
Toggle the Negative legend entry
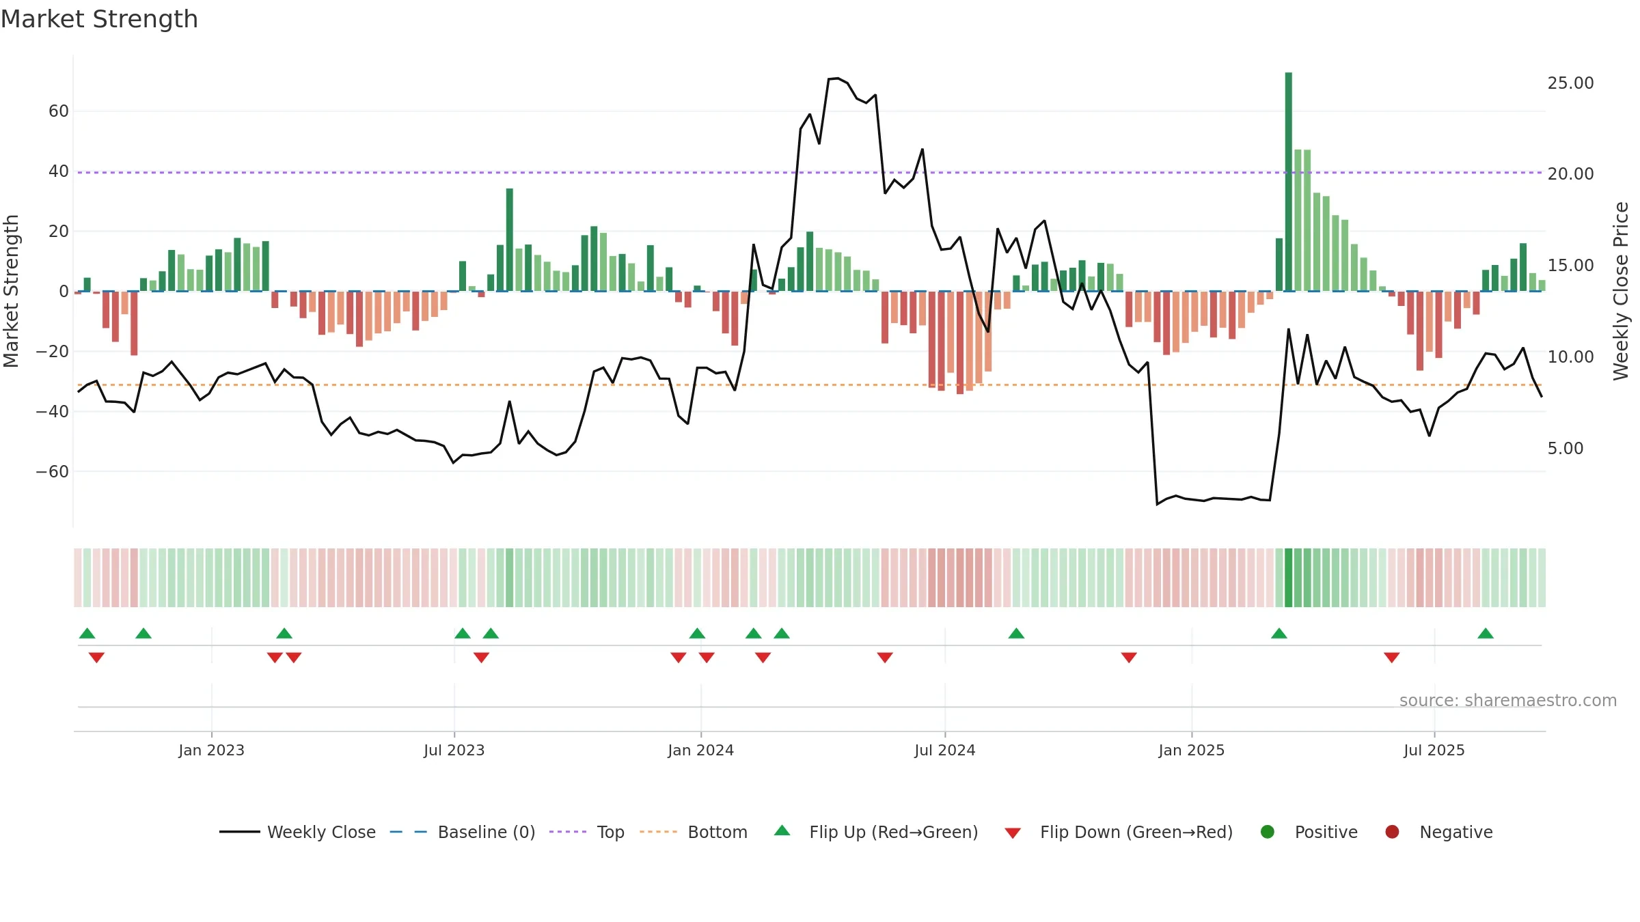[1438, 832]
